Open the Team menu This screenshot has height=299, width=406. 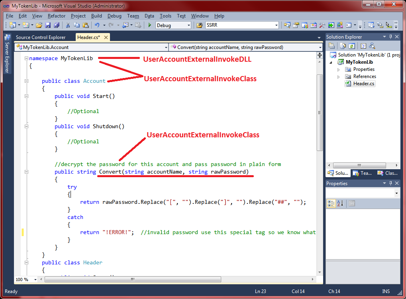click(133, 16)
